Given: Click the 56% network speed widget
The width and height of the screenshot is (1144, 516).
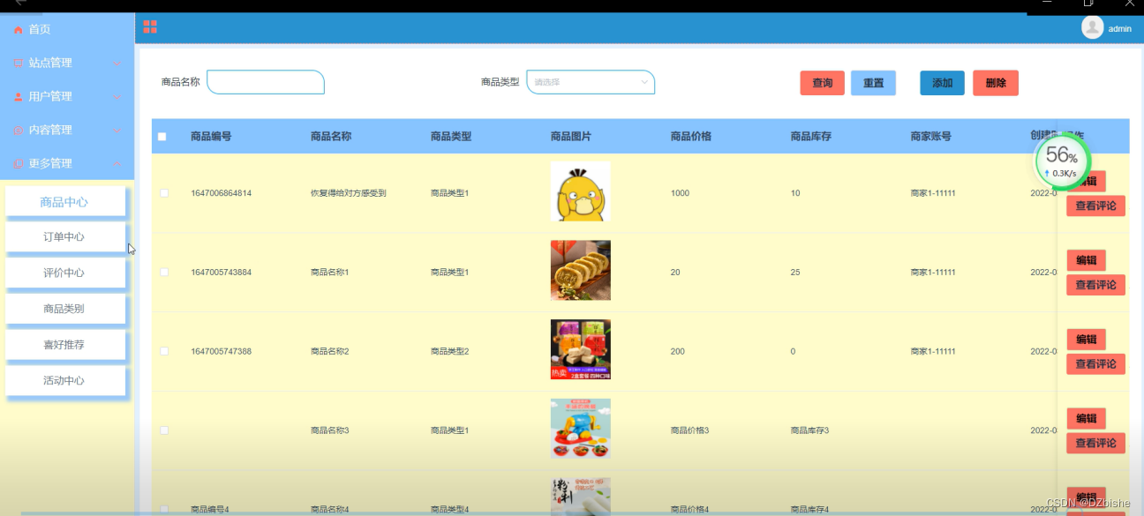Looking at the screenshot, I should [x=1063, y=162].
